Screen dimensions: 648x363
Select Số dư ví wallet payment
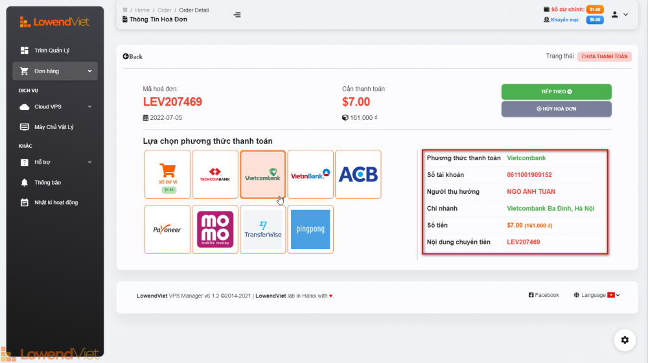coord(167,174)
